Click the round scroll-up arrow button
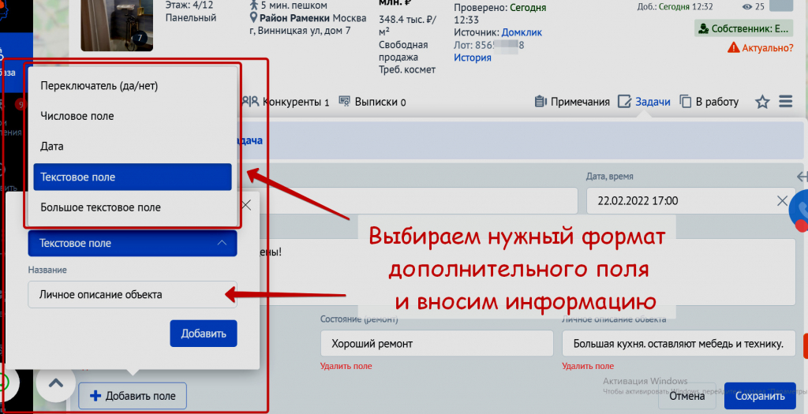This screenshot has height=414, width=808. coord(55,384)
